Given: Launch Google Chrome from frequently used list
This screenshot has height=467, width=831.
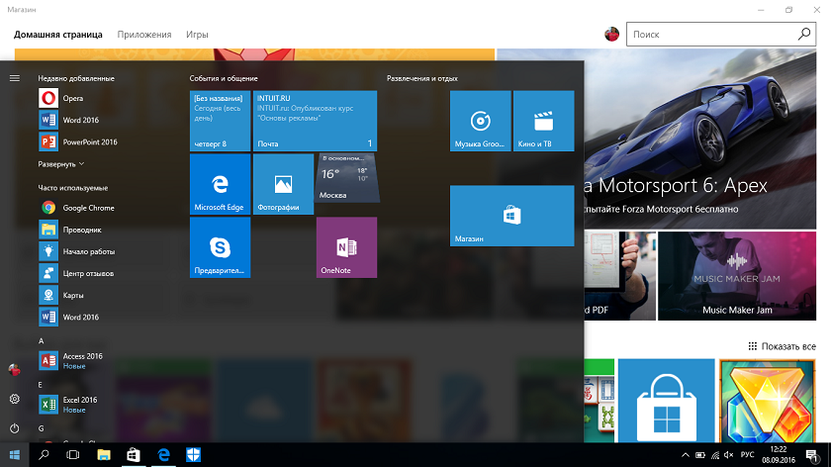Looking at the screenshot, I should [88, 208].
